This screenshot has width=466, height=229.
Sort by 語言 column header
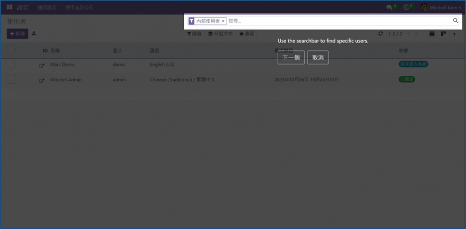pos(155,50)
